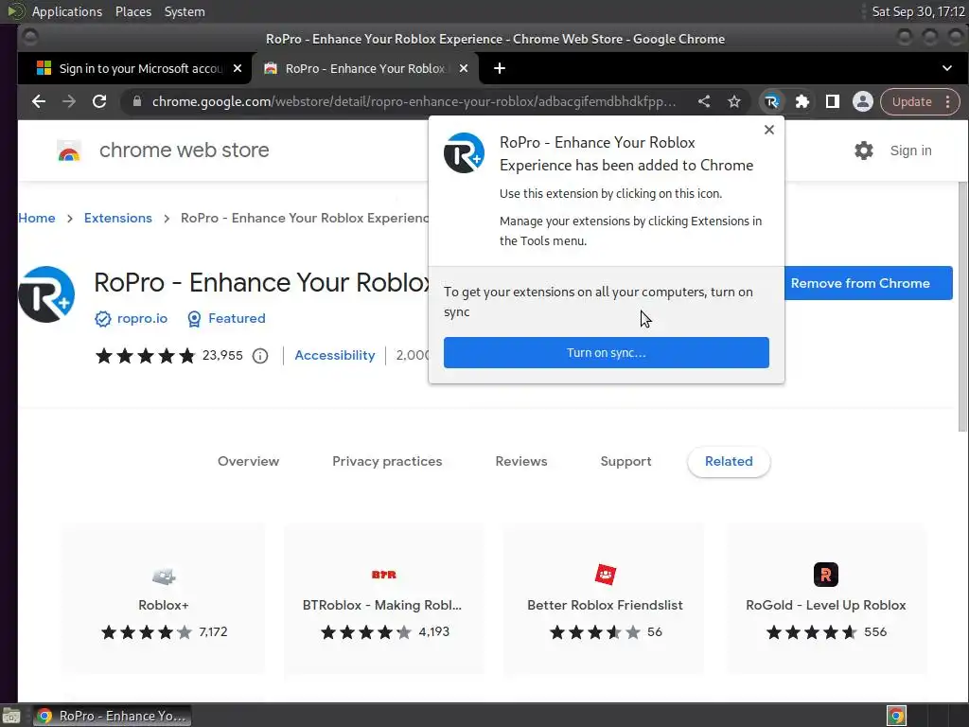Click the RoPro logo in the popup
Image resolution: width=969 pixels, height=727 pixels.
pyautogui.click(x=464, y=152)
